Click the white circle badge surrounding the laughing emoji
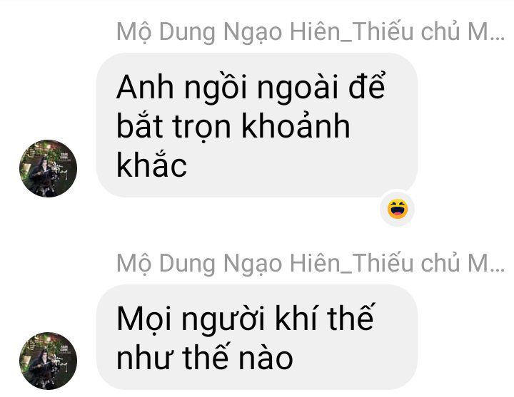 [x=398, y=209]
